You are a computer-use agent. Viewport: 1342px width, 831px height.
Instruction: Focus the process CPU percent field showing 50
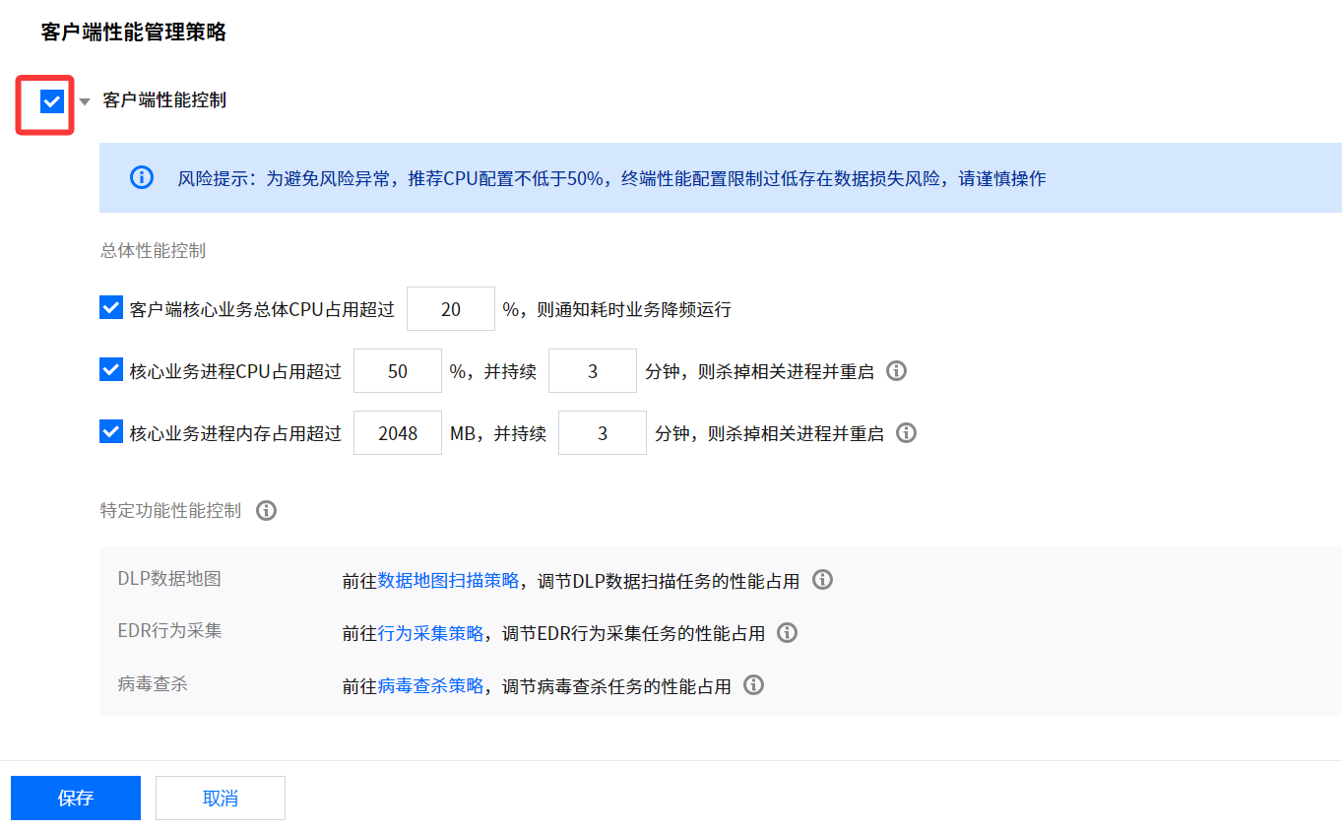[x=397, y=371]
